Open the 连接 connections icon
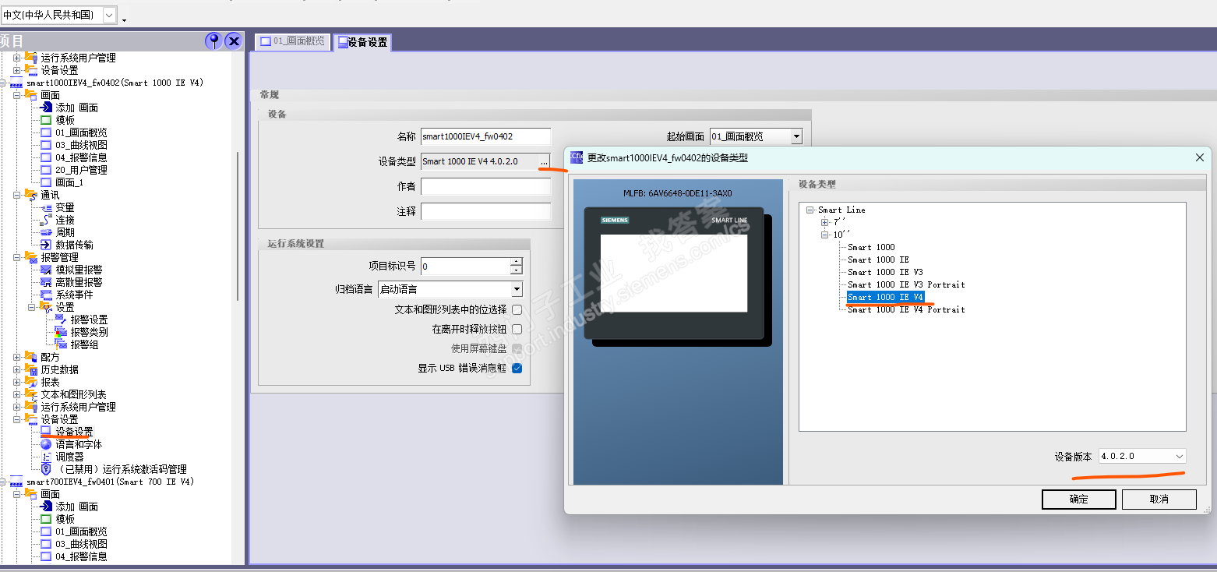The width and height of the screenshot is (1217, 572). pyautogui.click(x=46, y=220)
